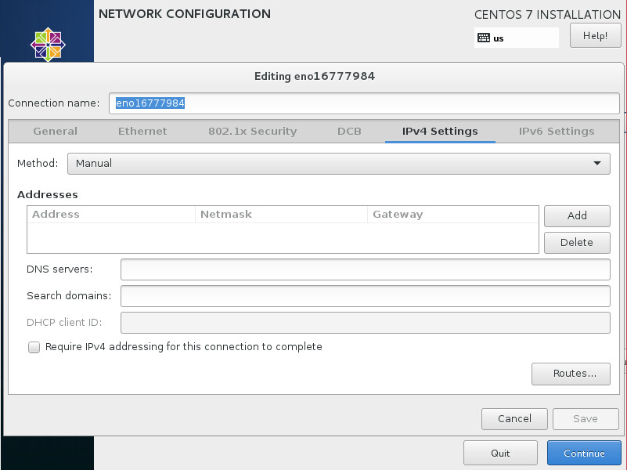Image resolution: width=627 pixels, height=470 pixels.
Task: Click the keyboard layout icon
Action: point(484,38)
